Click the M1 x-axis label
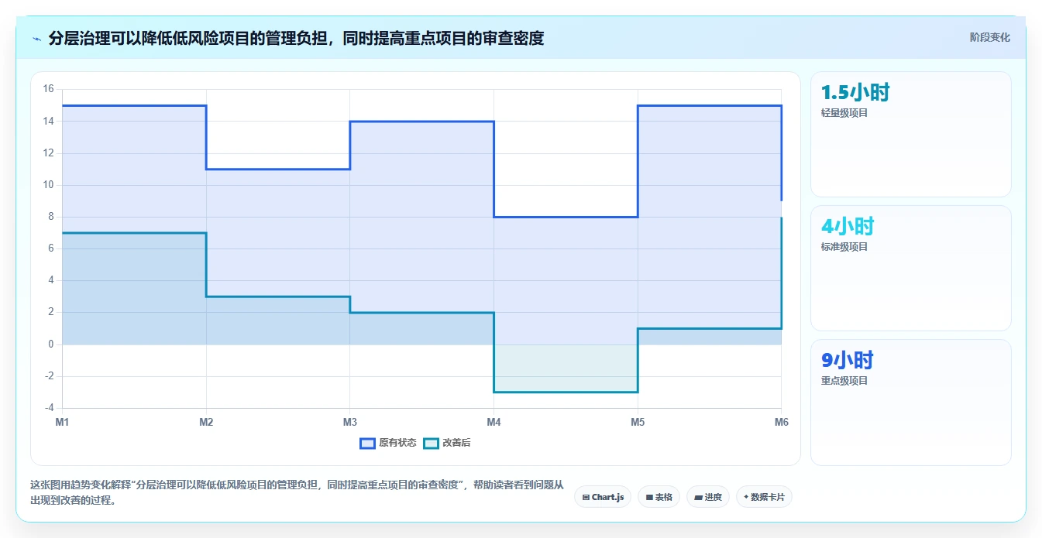 (62, 422)
